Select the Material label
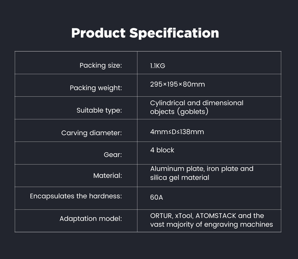298x259 pixels. [x=108, y=176]
